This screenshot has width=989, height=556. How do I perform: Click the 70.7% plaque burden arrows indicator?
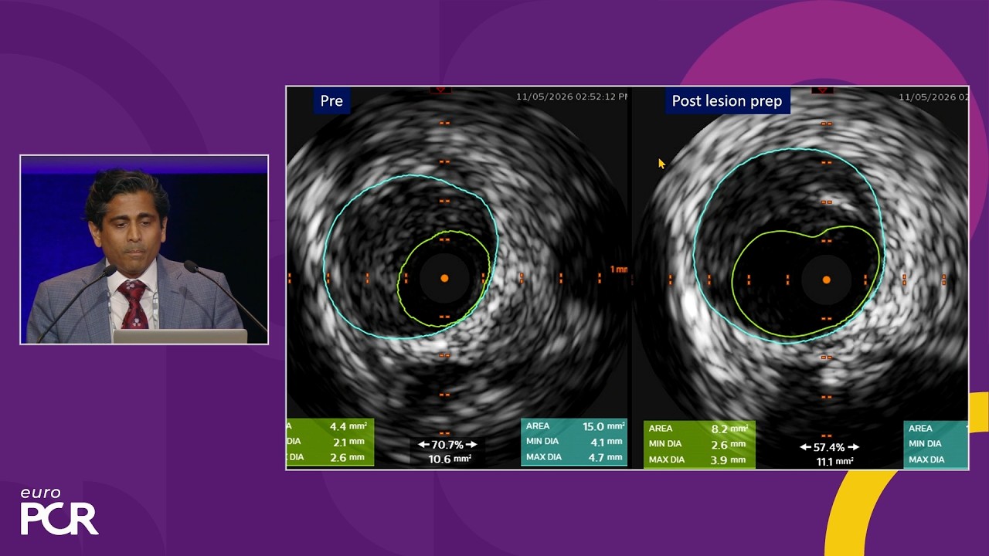coord(447,445)
